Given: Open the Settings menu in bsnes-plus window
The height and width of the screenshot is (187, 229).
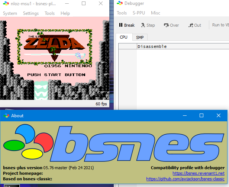Looking at the screenshot, I should (31, 13).
